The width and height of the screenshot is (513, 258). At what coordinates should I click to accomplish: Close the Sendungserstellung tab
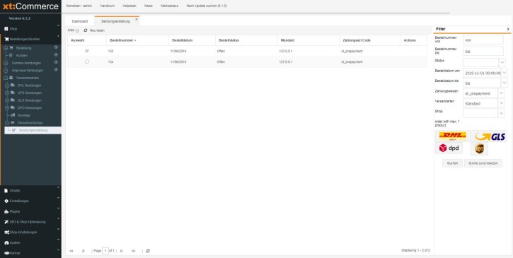(137, 19)
